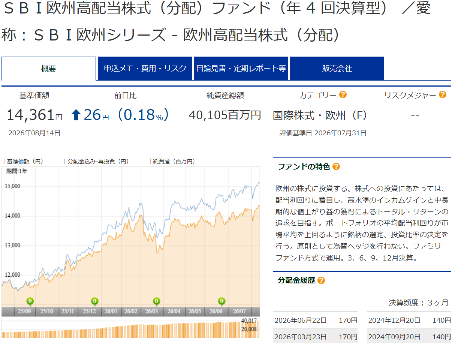Click the 26/01 label on chart timeline
This screenshot has width=461, height=343.
point(111,312)
